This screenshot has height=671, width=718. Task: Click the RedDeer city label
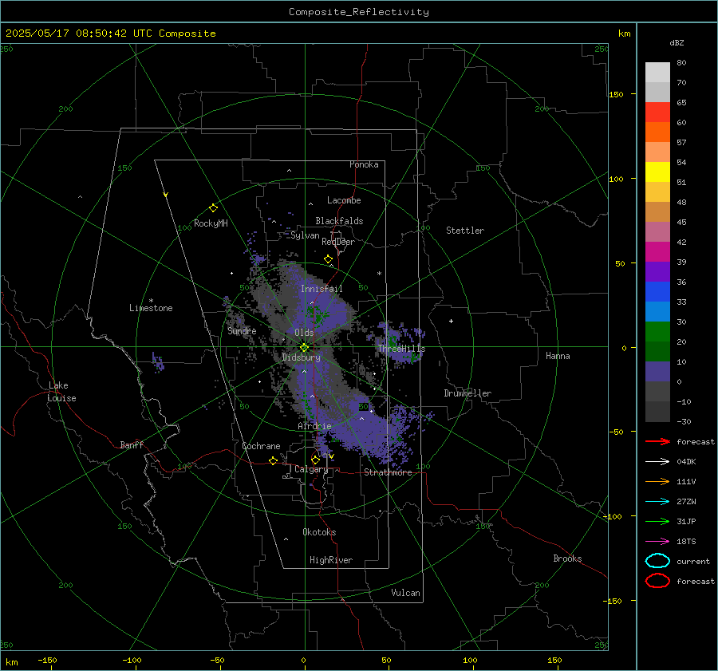coord(338,242)
